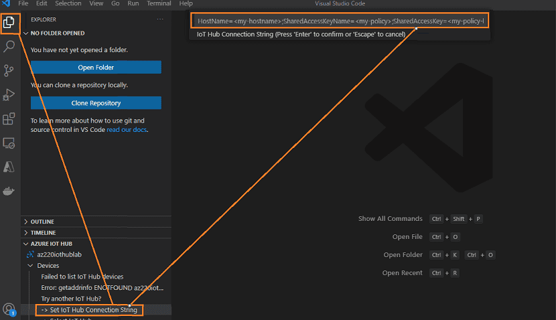The height and width of the screenshot is (320, 556).
Task: Open Explorer more actions ellipsis
Action: (160, 19)
